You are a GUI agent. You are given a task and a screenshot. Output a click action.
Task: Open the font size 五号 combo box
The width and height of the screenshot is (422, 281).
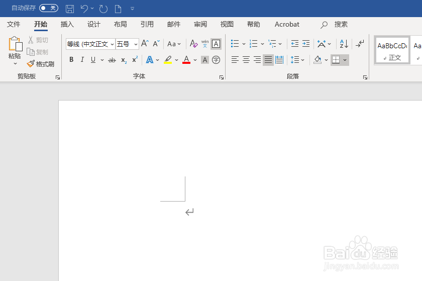tap(127, 44)
